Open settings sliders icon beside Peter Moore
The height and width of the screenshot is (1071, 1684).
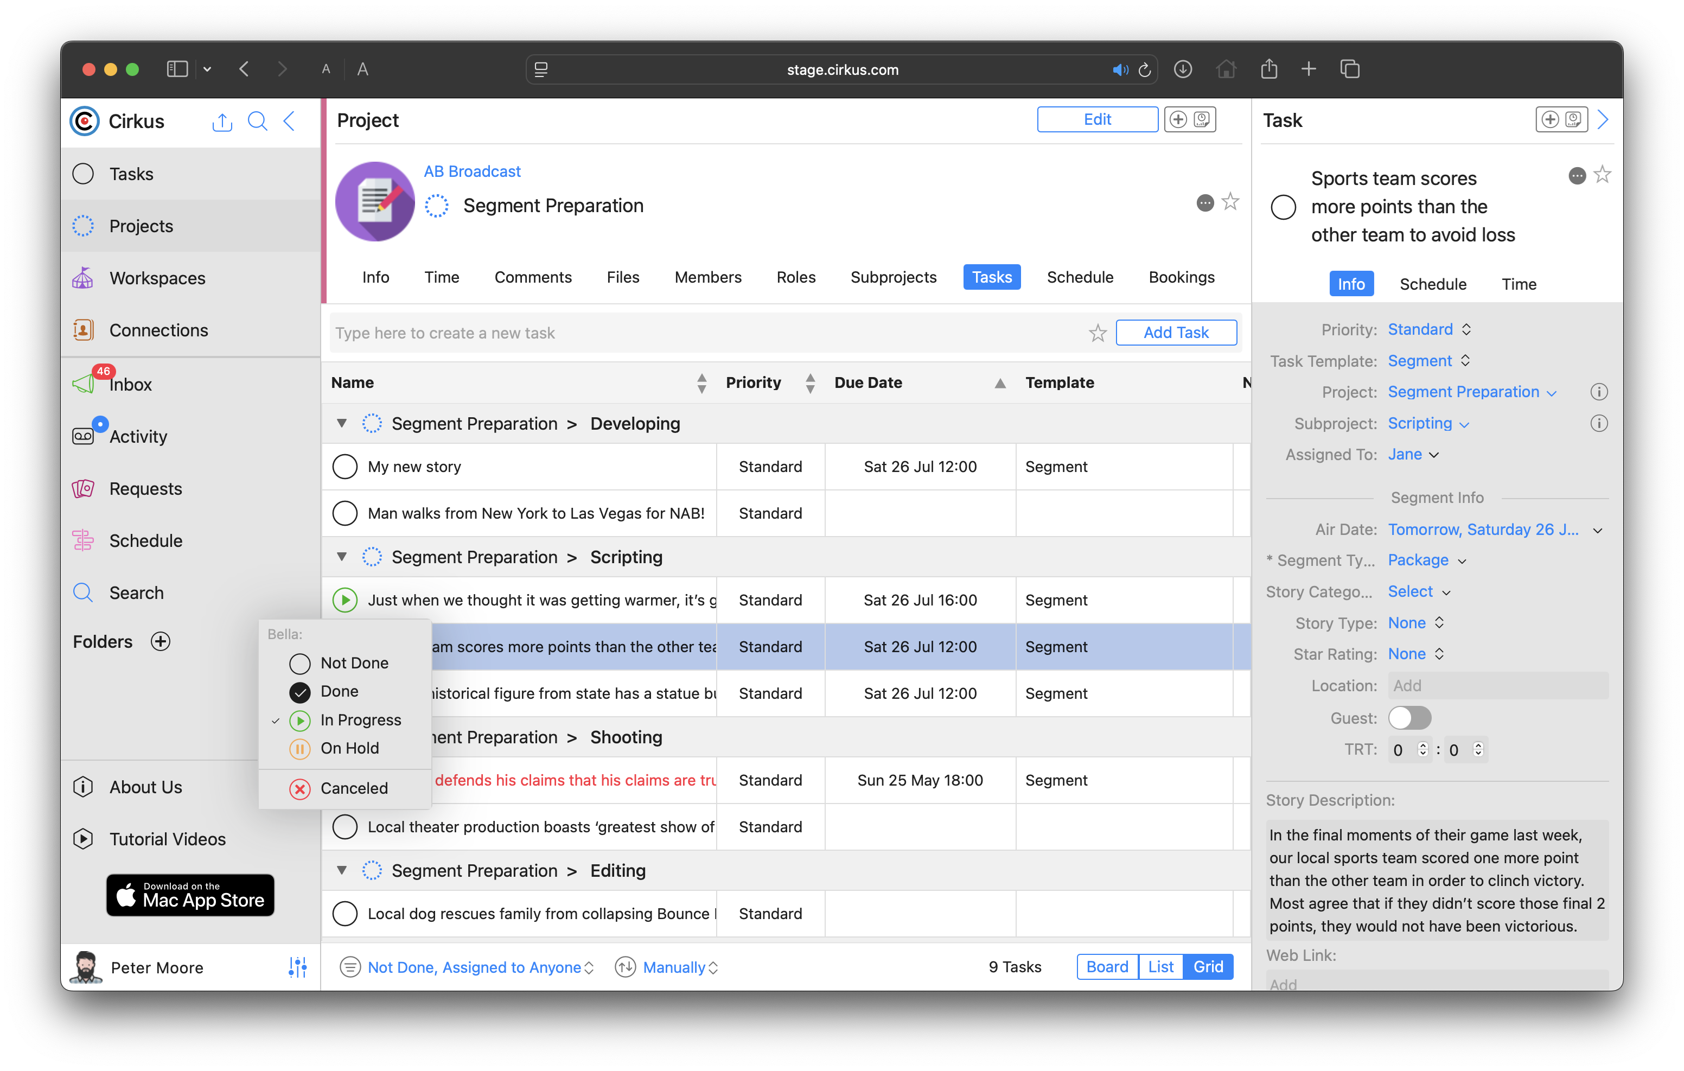coord(298,967)
